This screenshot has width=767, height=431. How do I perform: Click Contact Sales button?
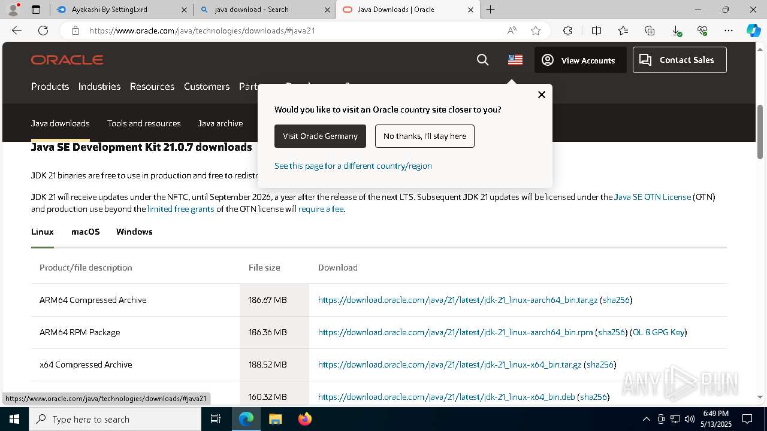[x=680, y=60]
